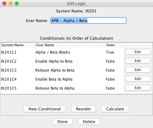This screenshot has width=153, height=128.
Task: Edit the Release Alpha to Beta conditional
Action: [x=138, y=70]
